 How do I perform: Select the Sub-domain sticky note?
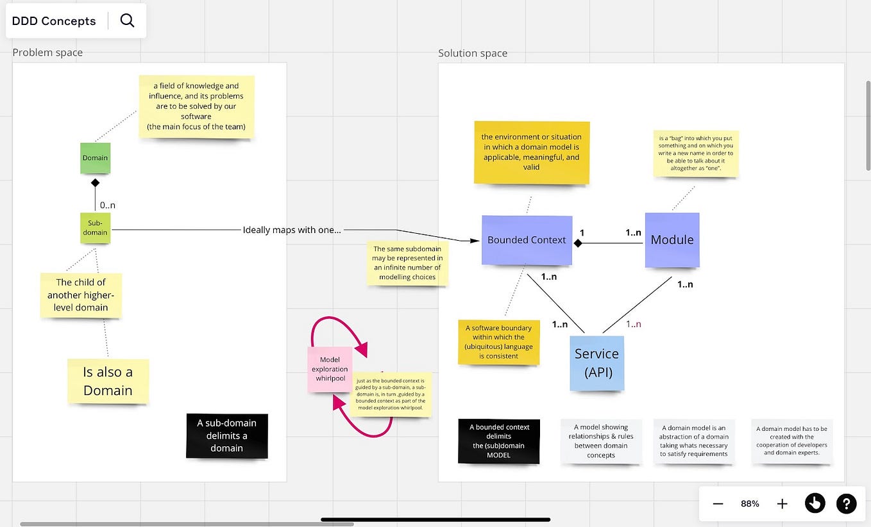pyautogui.click(x=95, y=228)
